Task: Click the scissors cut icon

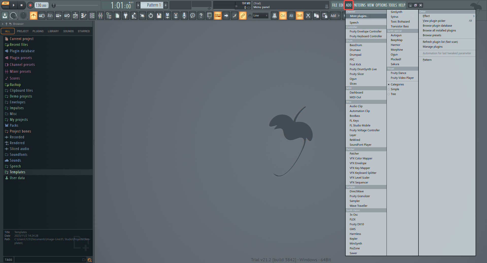Action: 308,15
